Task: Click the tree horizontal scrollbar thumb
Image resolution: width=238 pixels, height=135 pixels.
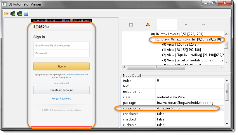Action: pos(156,67)
